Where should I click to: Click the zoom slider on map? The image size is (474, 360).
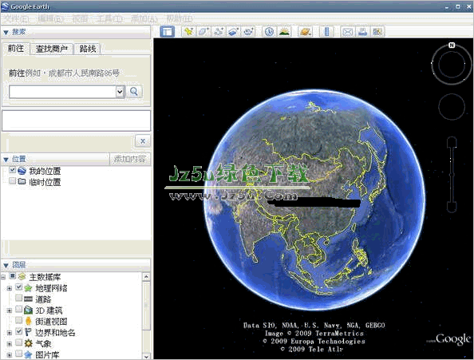(452, 174)
